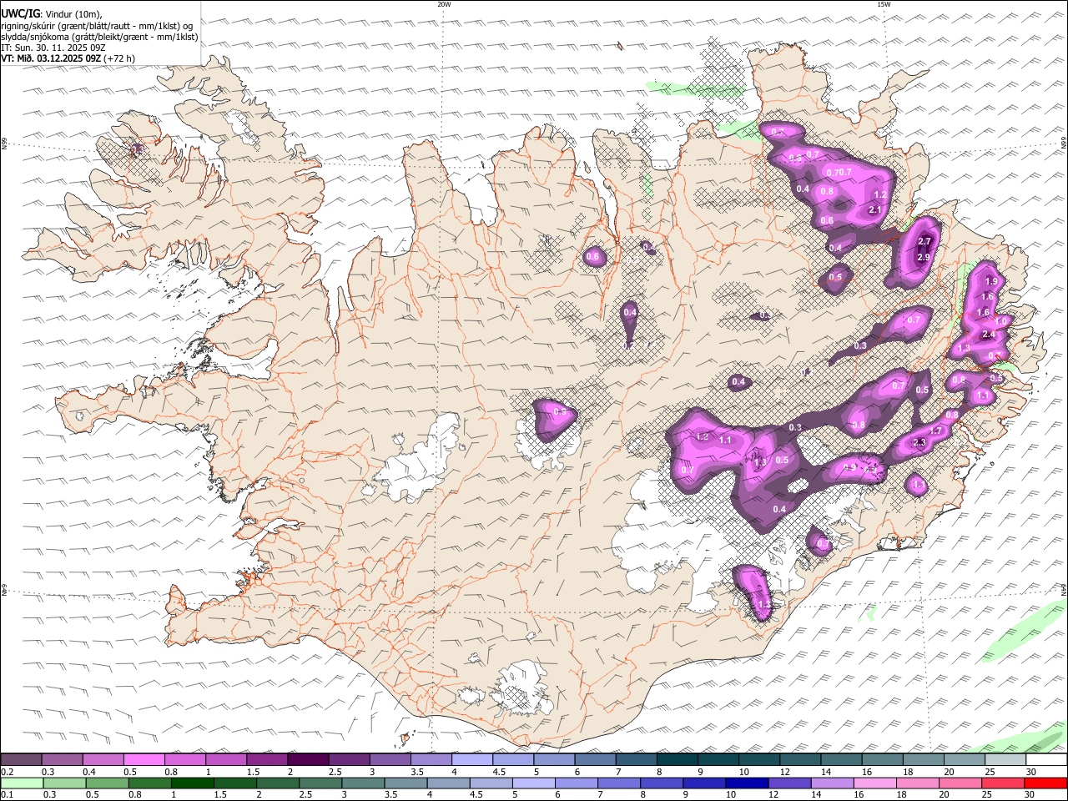Screen dimensions: 1068x801
Task: Click the deep navy blue 10 legend swatch
Action: tap(748, 783)
